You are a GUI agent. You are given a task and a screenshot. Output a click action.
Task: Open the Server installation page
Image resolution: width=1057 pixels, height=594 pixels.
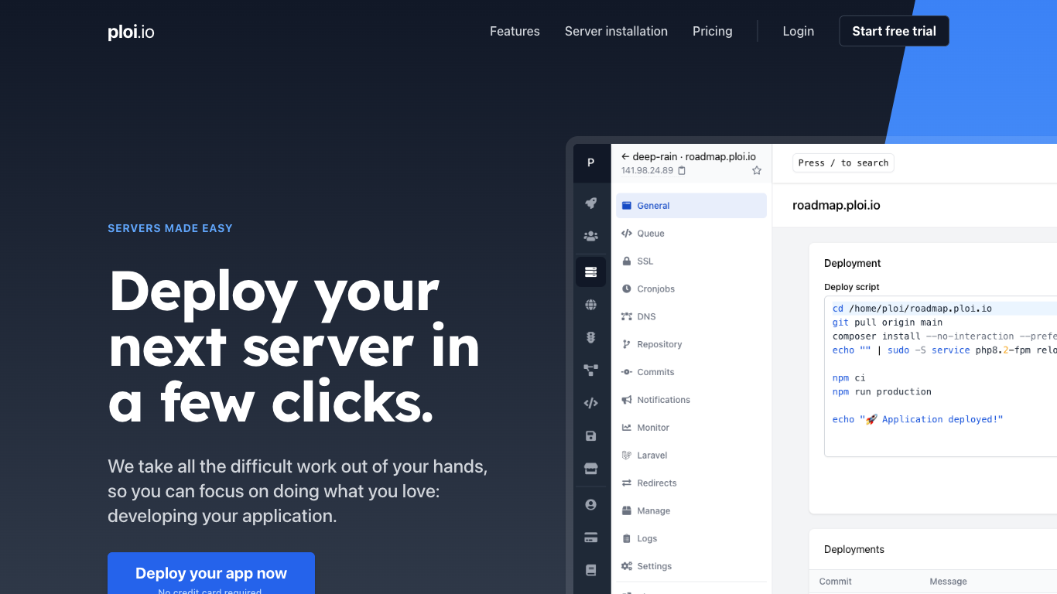616,31
